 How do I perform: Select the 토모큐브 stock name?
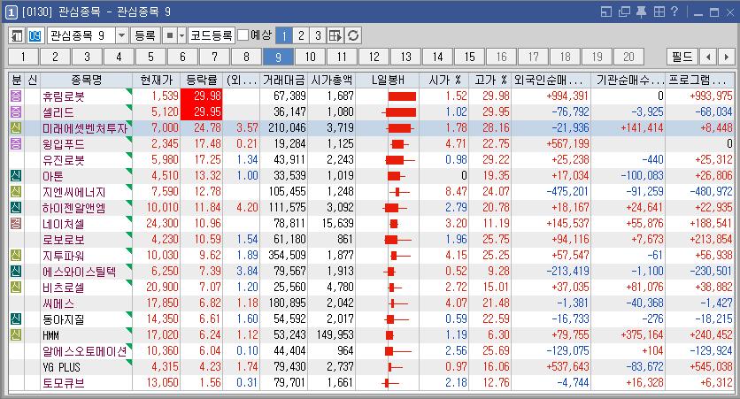click(63, 383)
